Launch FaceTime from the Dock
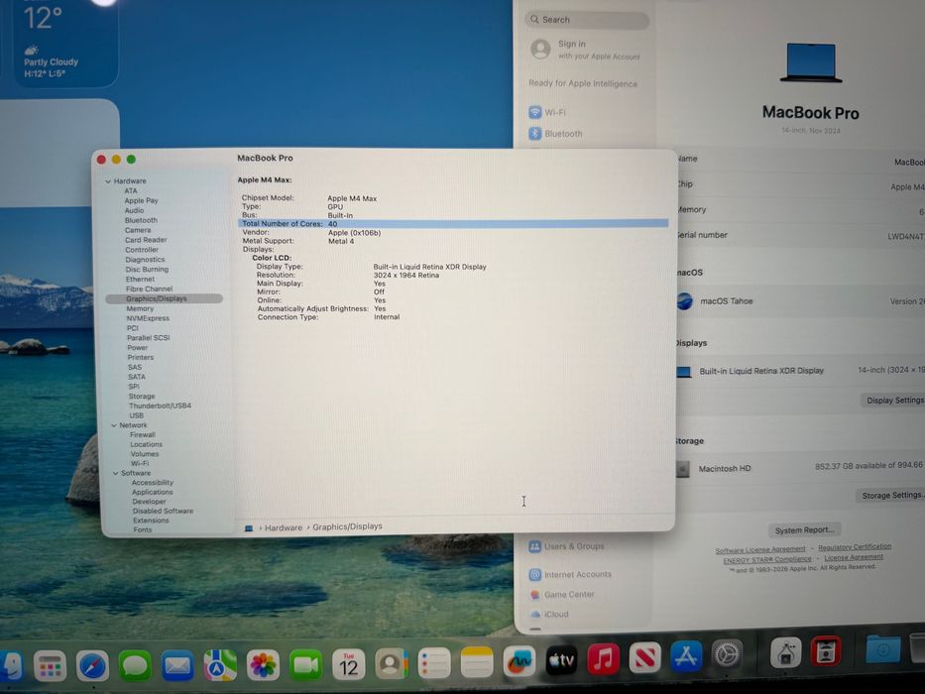The image size is (925, 694). 305,665
